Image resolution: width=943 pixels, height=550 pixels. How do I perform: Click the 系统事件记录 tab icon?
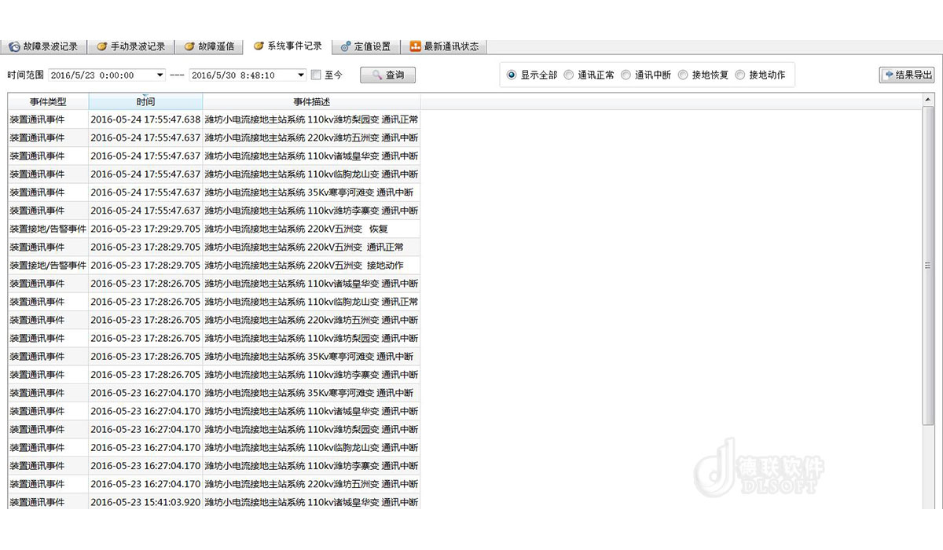pyautogui.click(x=259, y=46)
